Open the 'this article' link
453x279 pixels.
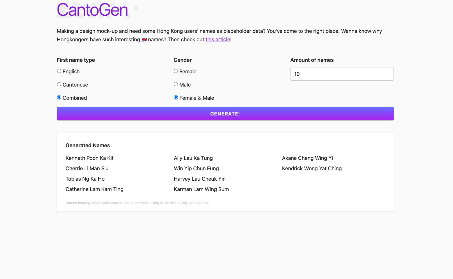tap(218, 40)
